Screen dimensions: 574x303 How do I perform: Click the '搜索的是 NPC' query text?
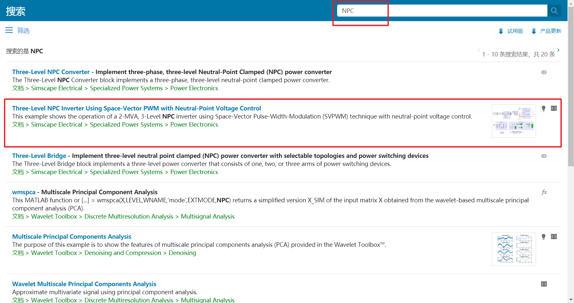[24, 51]
